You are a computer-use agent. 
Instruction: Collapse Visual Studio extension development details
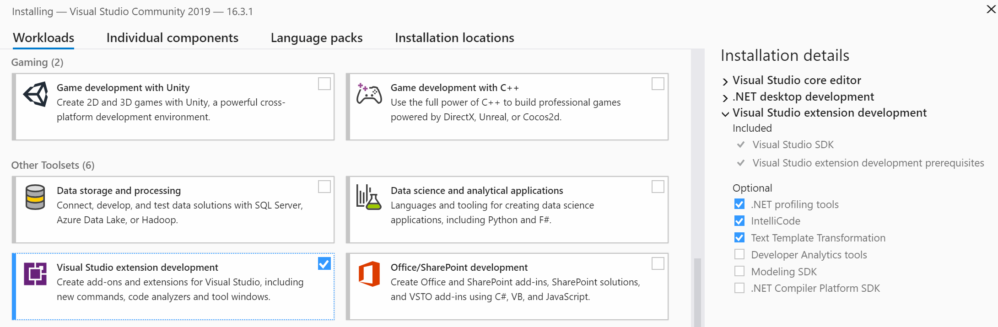pyautogui.click(x=725, y=114)
